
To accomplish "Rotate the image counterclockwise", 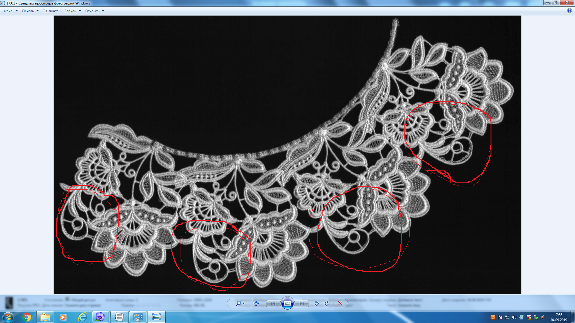I will tap(317, 303).
